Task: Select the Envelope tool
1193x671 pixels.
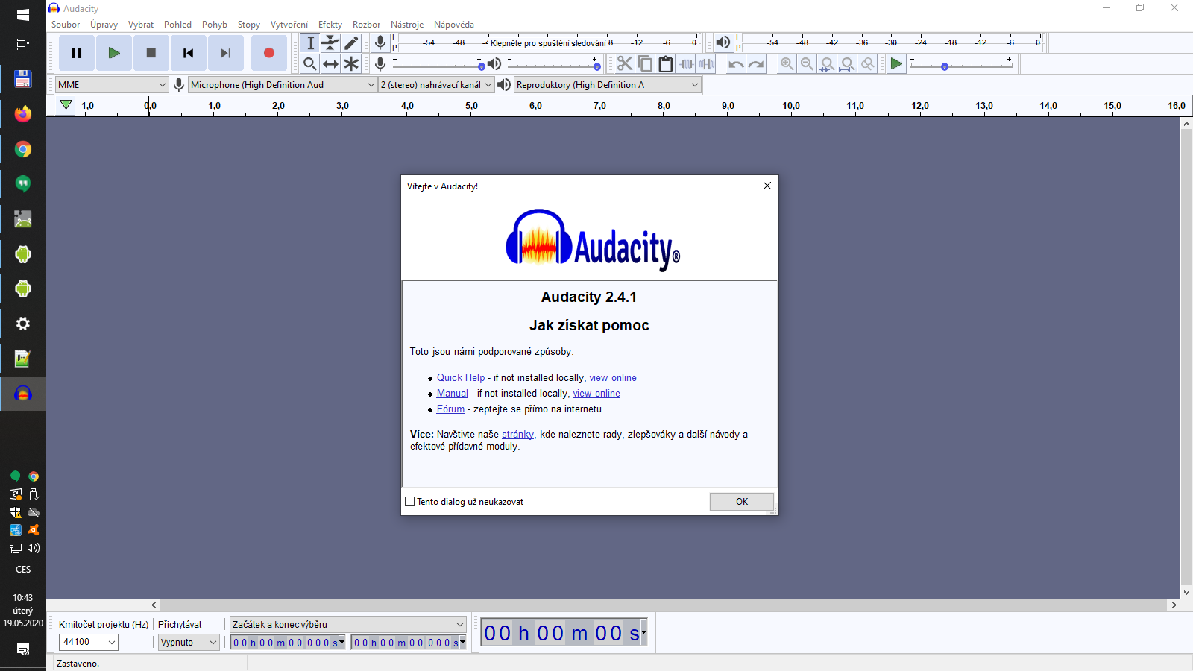Action: click(x=330, y=42)
